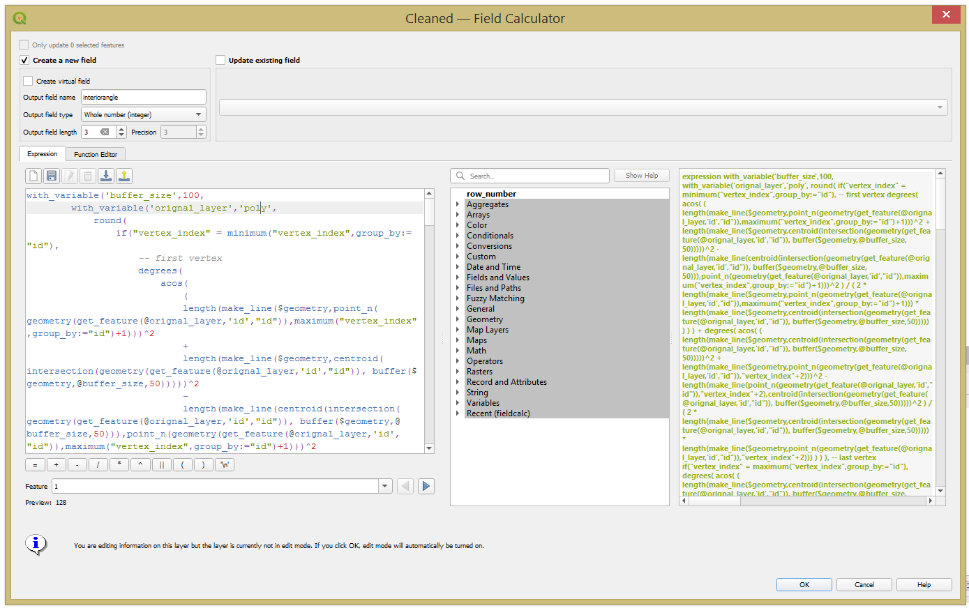Go to the next feature preview
This screenshot has width=969, height=608.
coord(426,486)
